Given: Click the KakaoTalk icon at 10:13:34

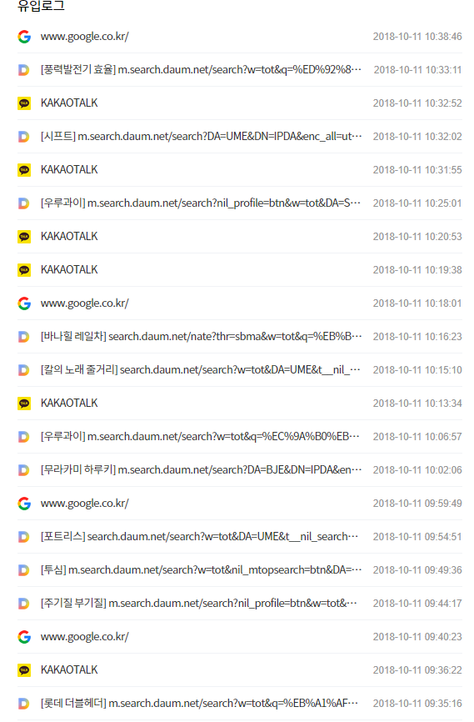Looking at the screenshot, I should point(24,404).
